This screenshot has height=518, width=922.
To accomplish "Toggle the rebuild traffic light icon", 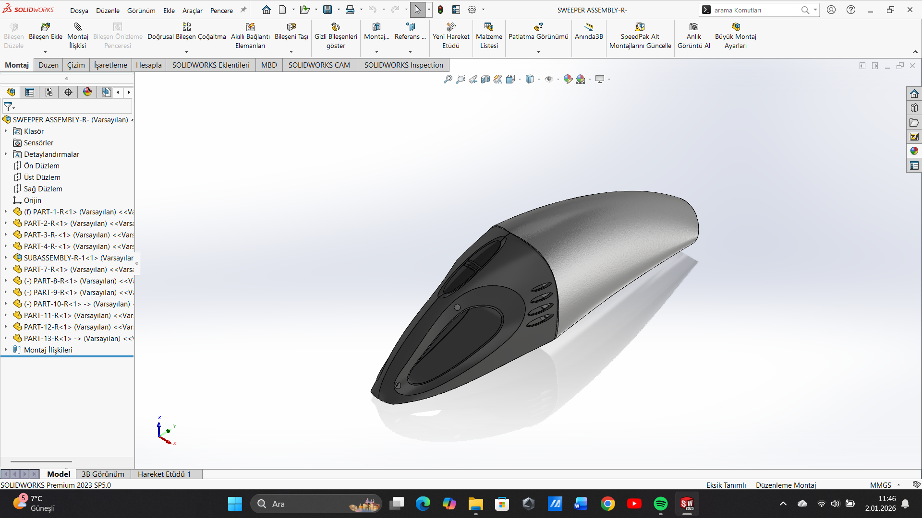I will [440, 10].
